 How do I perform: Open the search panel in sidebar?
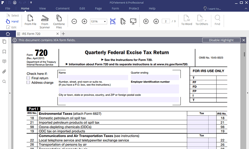click(x=4, y=82)
